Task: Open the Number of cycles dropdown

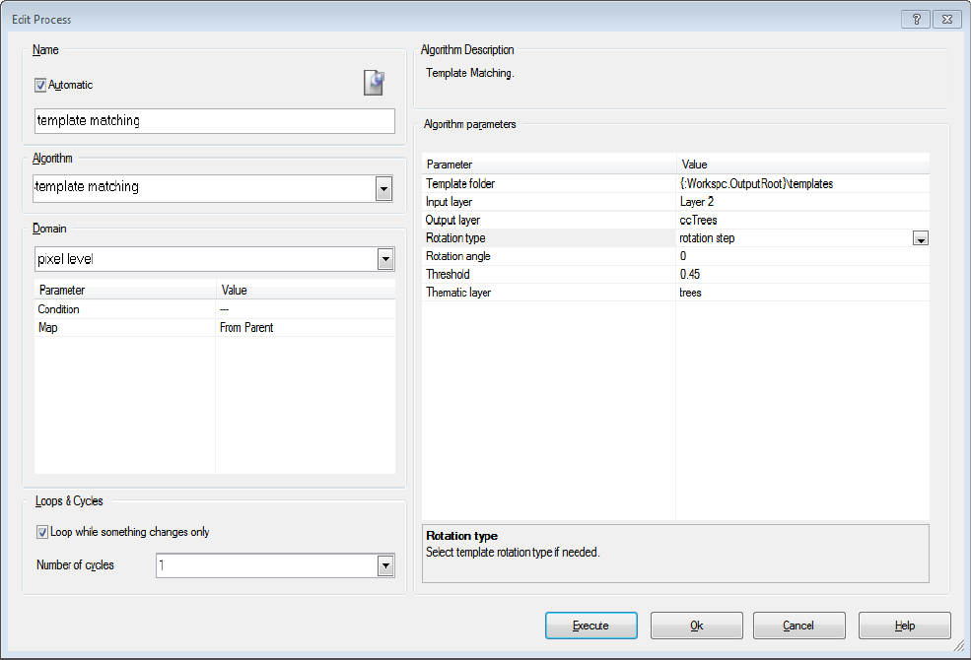Action: [x=385, y=565]
